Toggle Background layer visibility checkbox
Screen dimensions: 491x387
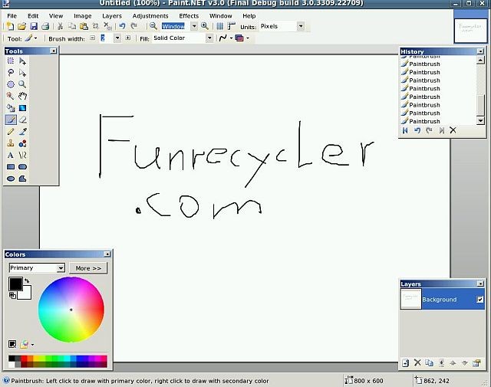point(480,300)
